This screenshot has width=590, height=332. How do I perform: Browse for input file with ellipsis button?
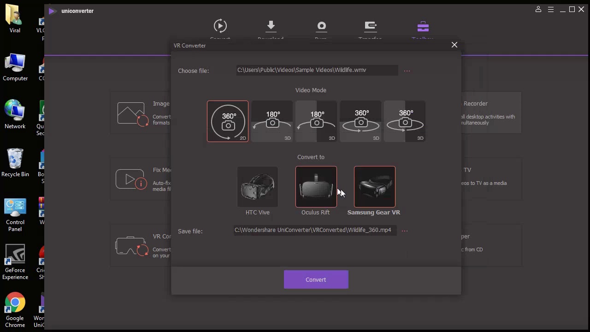tap(407, 71)
